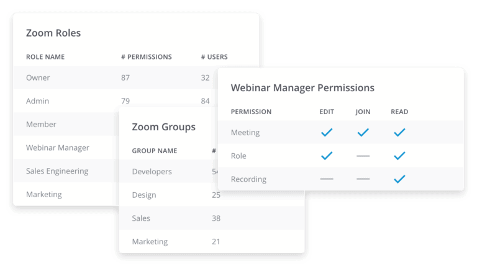This screenshot has width=477, height=266.
Task: Open the Developers group
Action: click(x=152, y=172)
